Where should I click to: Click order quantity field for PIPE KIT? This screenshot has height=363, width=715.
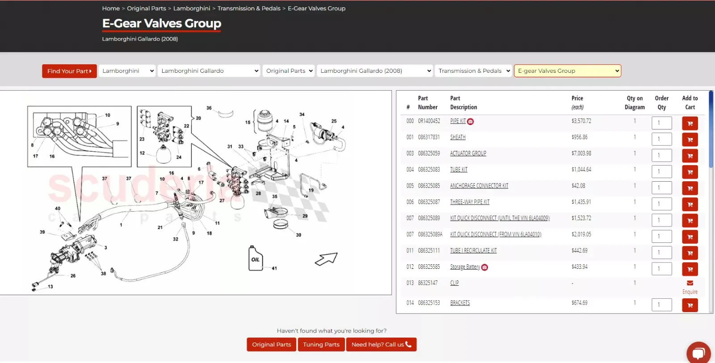[662, 123]
